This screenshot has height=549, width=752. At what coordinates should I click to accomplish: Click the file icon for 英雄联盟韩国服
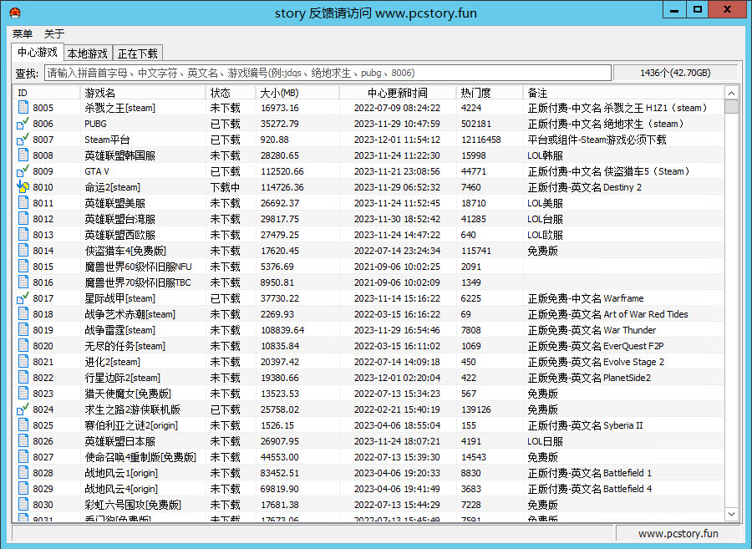pos(23,155)
